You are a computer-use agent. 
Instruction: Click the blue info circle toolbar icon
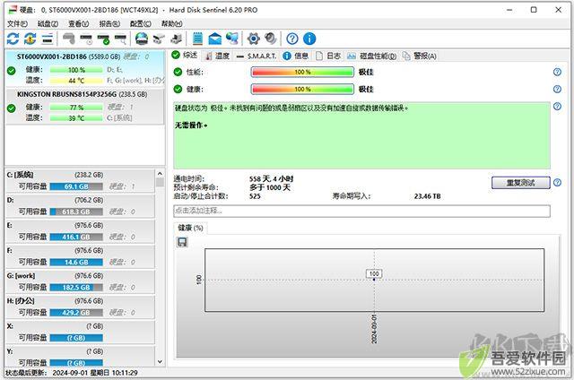(x=309, y=39)
